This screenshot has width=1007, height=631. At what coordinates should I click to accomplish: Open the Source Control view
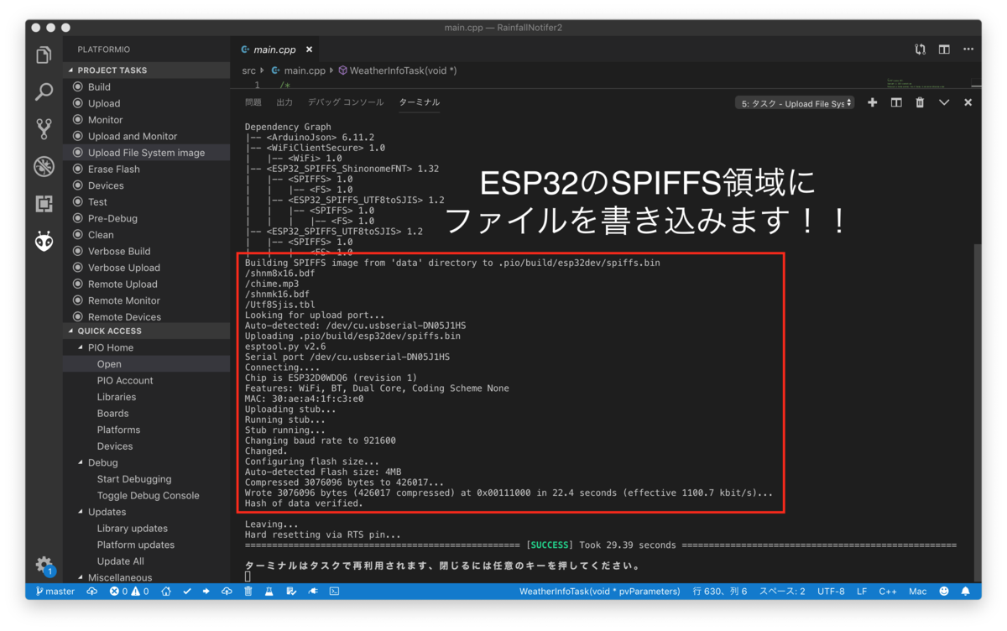[x=44, y=128]
